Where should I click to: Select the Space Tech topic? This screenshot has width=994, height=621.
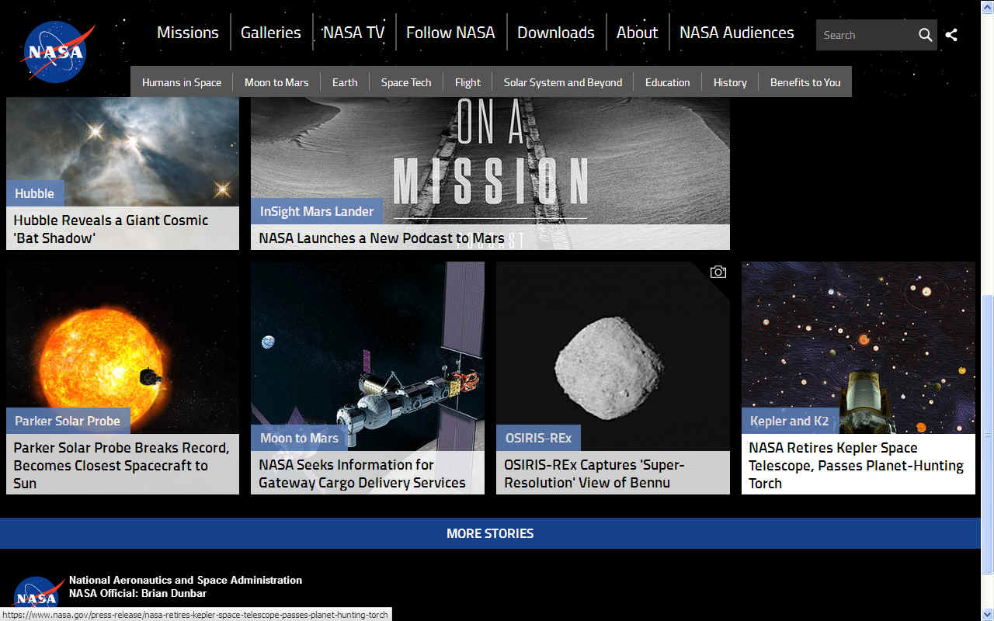tap(406, 82)
